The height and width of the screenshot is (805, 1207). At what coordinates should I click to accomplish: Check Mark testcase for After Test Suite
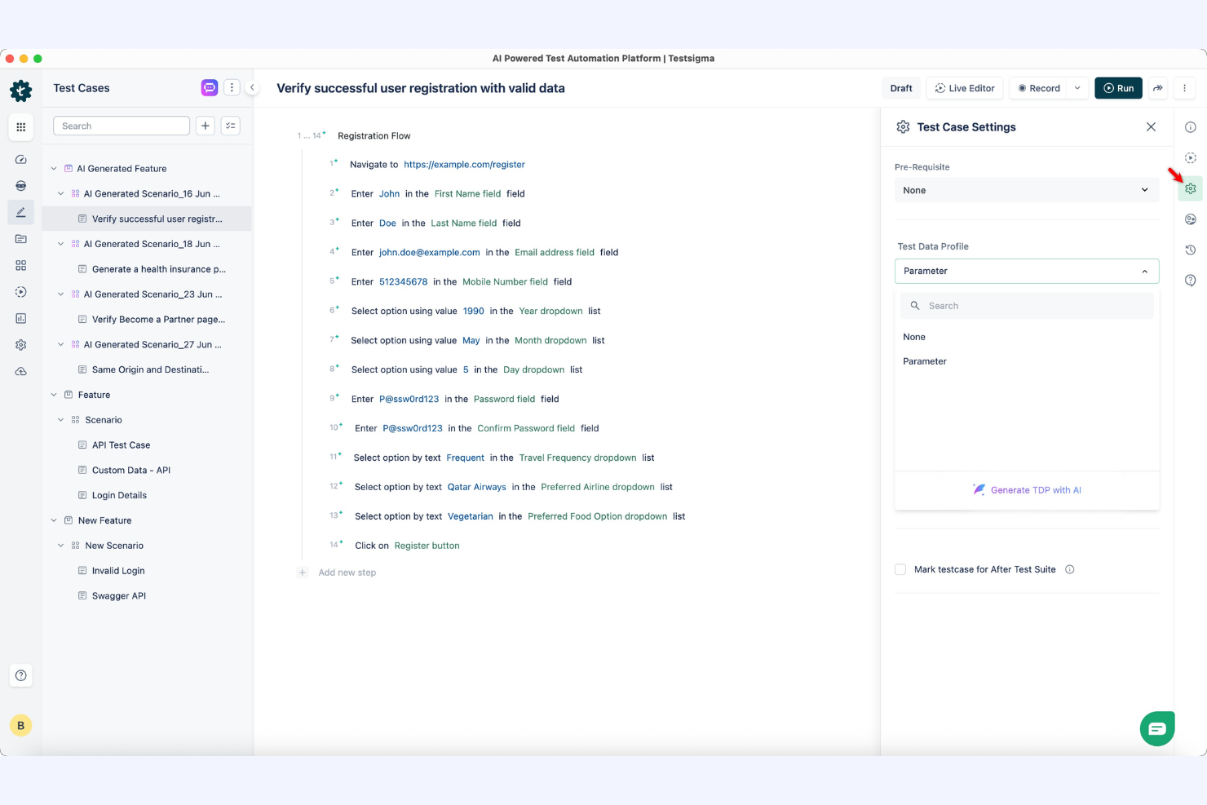900,569
